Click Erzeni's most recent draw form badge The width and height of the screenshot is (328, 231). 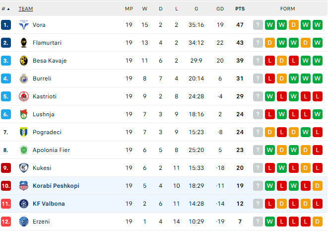pos(318,222)
